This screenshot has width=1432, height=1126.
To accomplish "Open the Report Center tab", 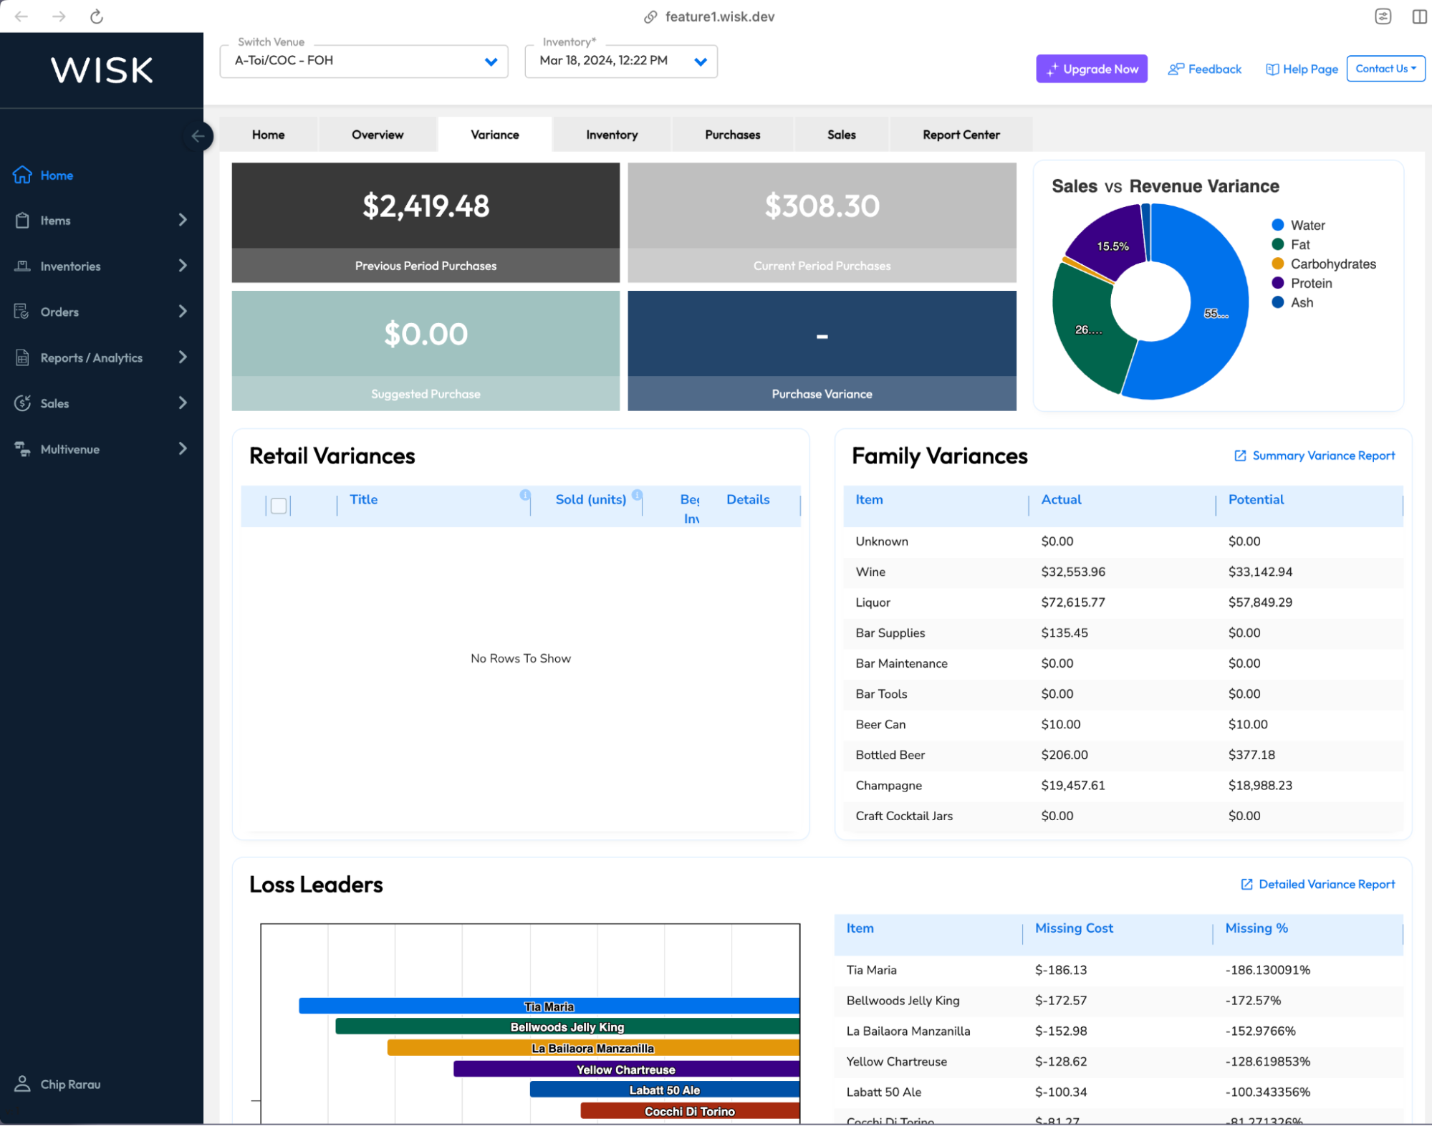I will tap(961, 134).
